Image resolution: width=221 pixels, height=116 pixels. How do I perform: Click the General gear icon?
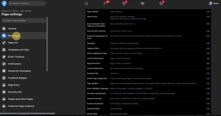coord(4,29)
